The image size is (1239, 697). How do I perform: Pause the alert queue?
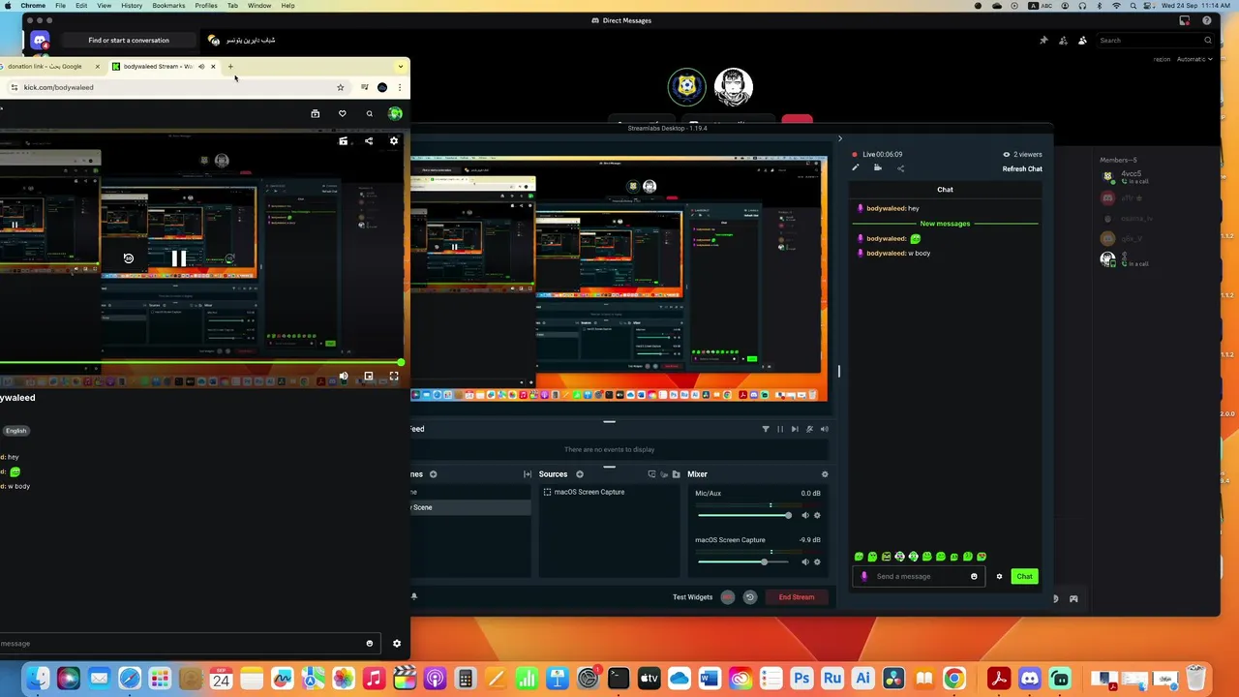[x=780, y=429]
